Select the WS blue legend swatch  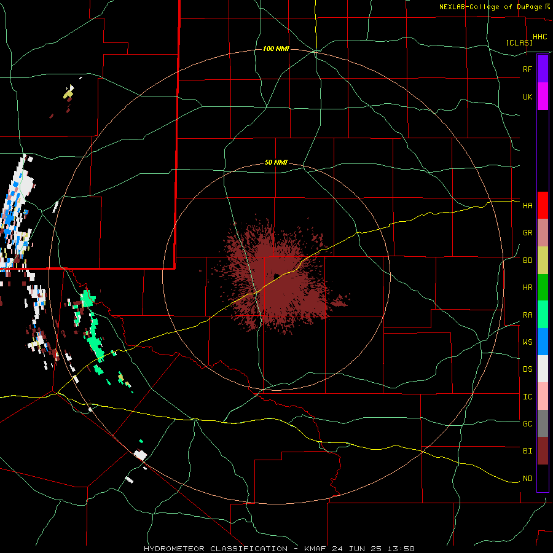pos(543,342)
